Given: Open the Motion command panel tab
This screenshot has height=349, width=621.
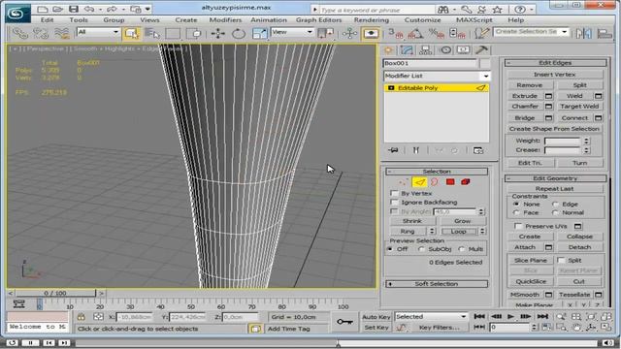Looking at the screenshot, I should coord(445,50).
